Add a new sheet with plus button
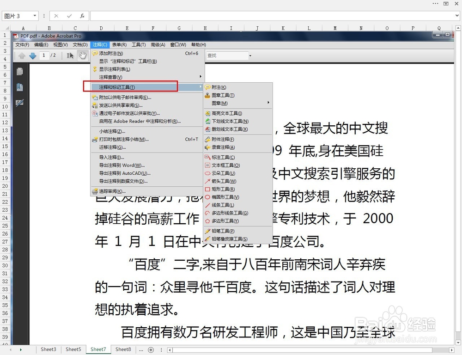 151,350
